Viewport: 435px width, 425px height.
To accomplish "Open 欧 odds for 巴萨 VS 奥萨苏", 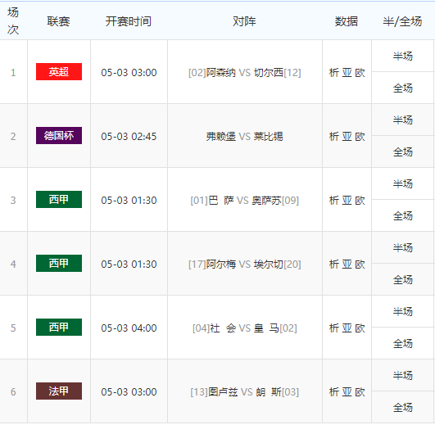I will [x=360, y=201].
